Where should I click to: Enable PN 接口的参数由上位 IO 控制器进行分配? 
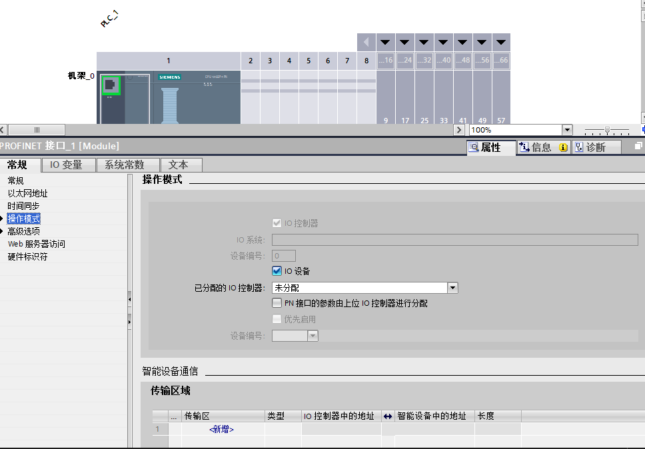point(277,303)
